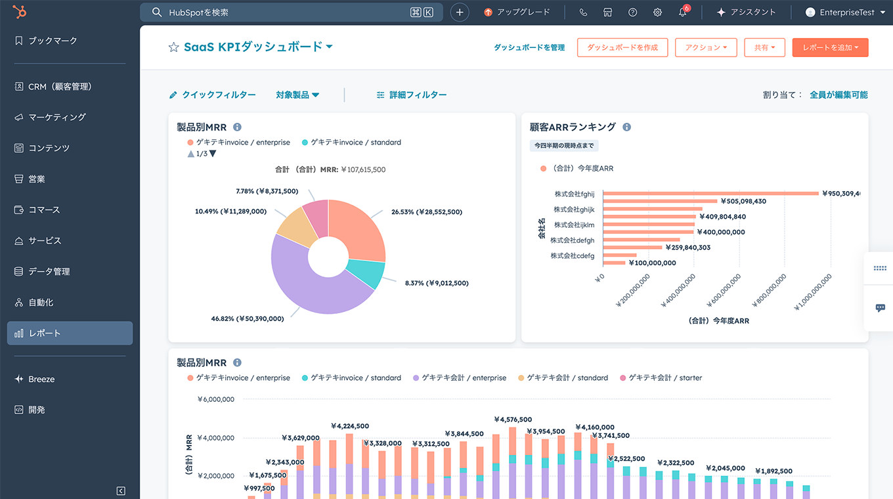The image size is (893, 499).
Task: Open the marketplace store icon
Action: tap(608, 12)
